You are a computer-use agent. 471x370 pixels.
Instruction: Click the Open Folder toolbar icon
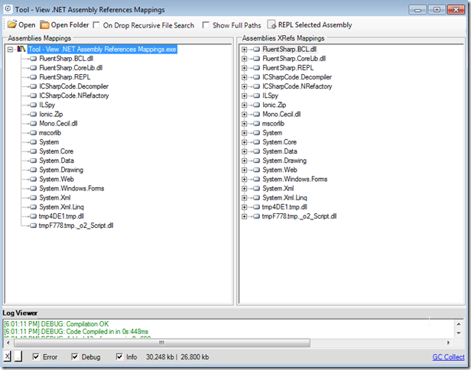(x=44, y=25)
